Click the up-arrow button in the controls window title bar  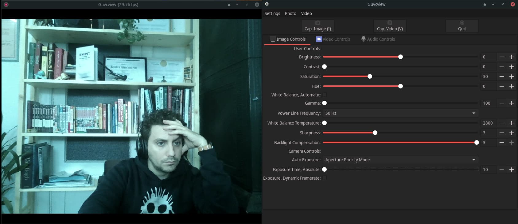[485, 4]
